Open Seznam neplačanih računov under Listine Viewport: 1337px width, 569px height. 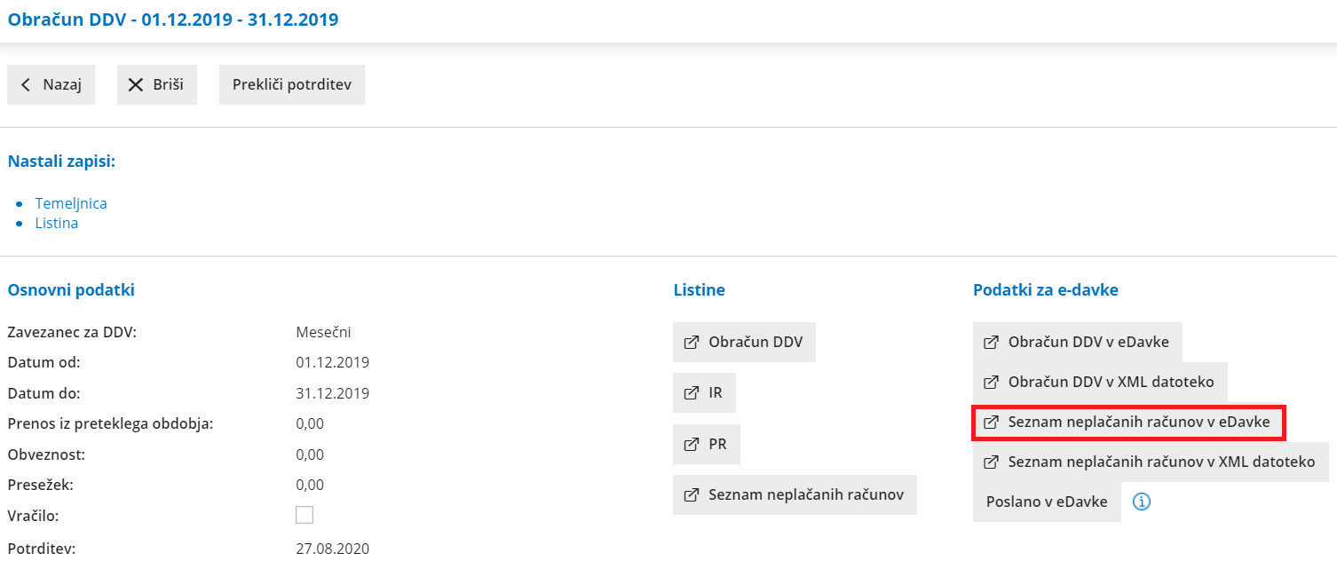(805, 494)
